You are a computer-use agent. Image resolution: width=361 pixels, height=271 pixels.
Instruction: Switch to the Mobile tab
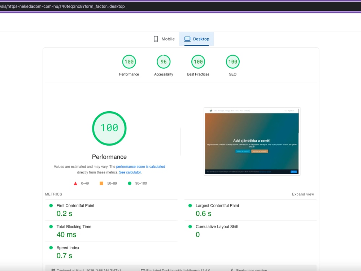pyautogui.click(x=164, y=39)
